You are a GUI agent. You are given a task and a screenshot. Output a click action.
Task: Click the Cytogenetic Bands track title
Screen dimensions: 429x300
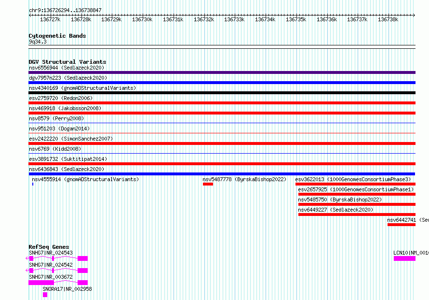57,36
